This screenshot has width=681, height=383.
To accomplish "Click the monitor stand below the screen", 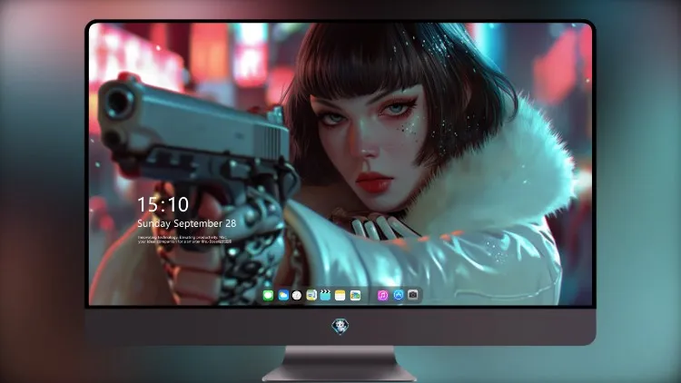I will point(340,364).
